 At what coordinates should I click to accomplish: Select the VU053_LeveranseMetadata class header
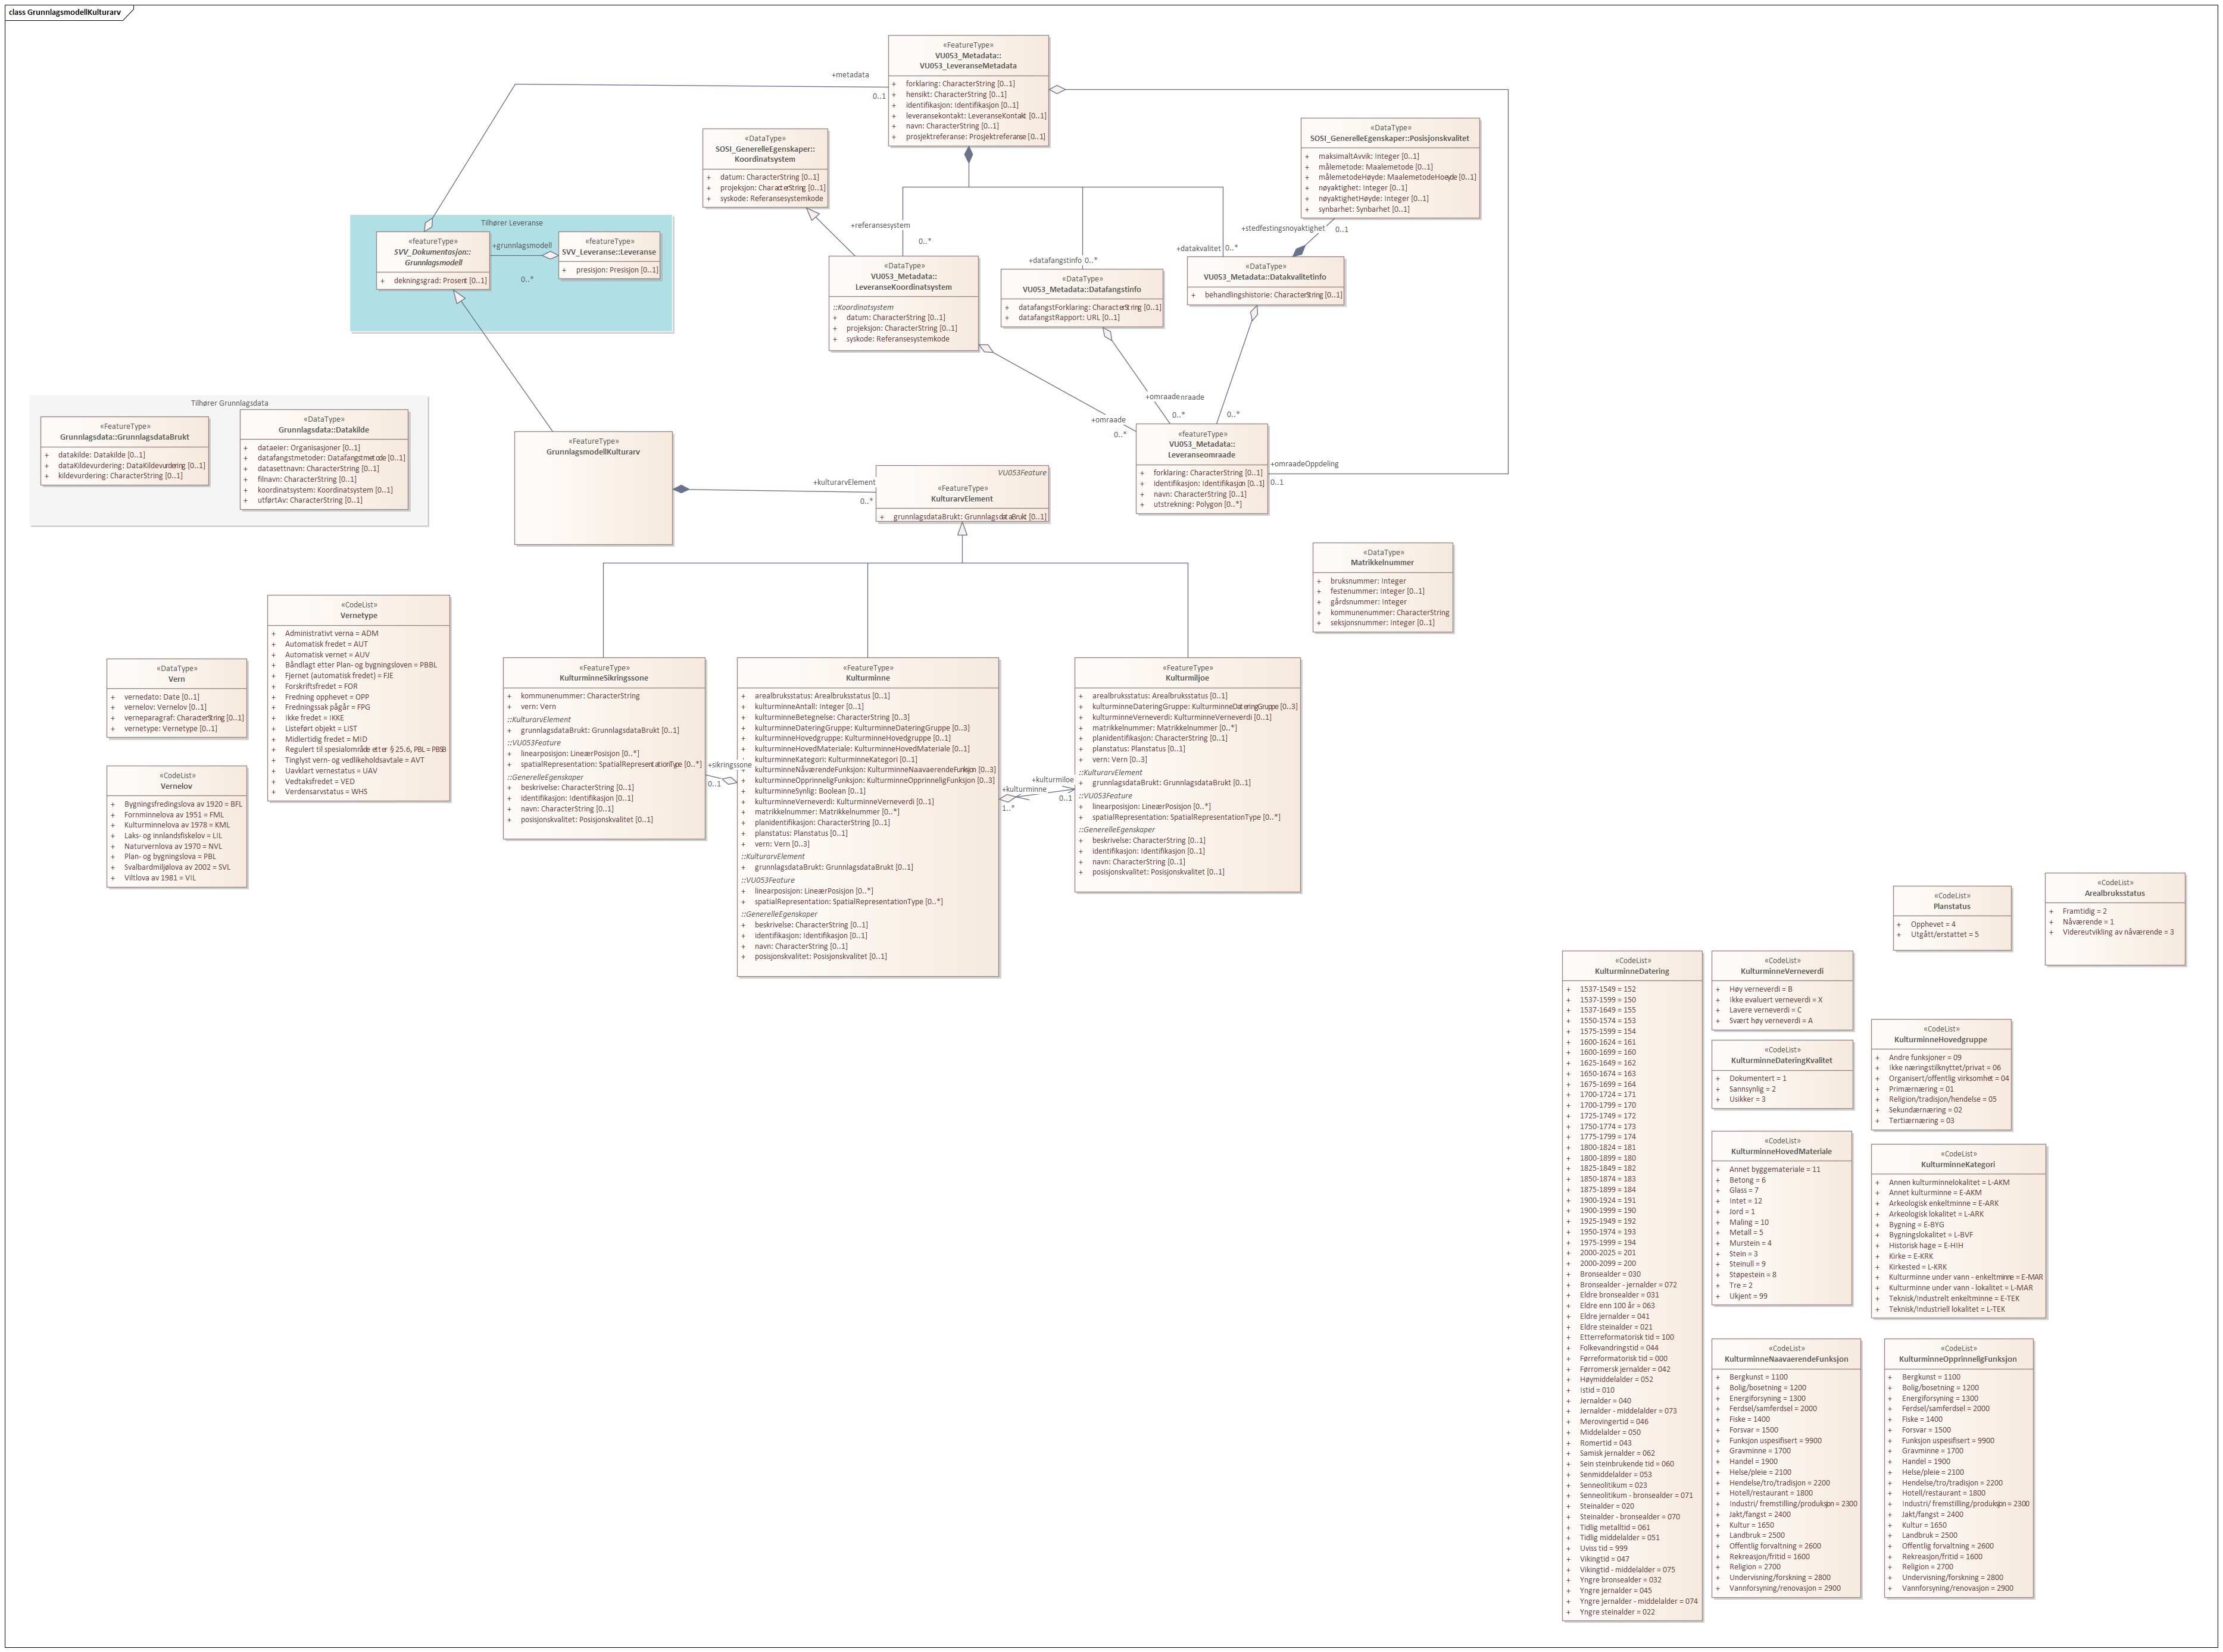[x=968, y=66]
